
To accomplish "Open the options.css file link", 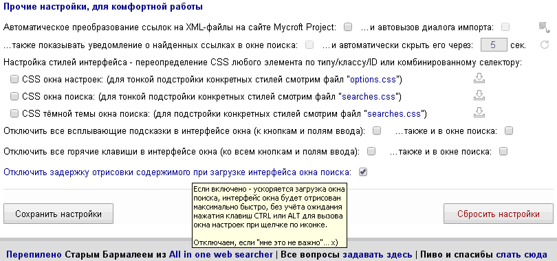I will 373,80.
